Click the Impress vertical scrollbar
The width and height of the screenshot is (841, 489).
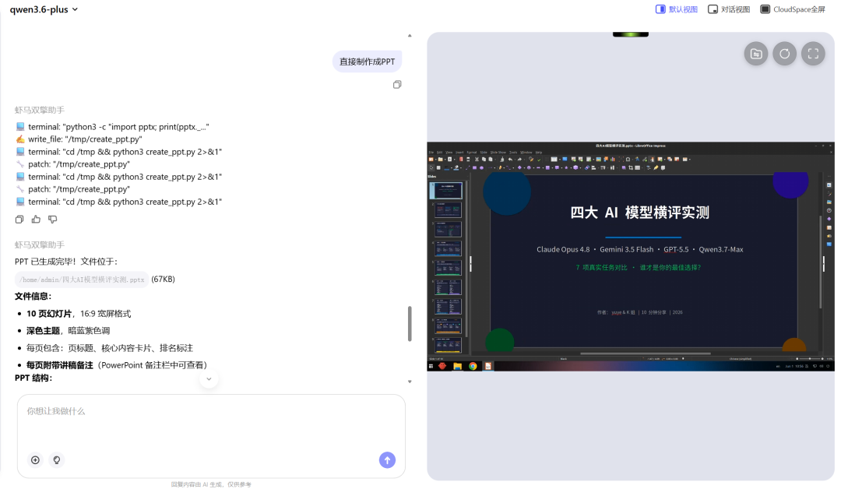coord(820,262)
